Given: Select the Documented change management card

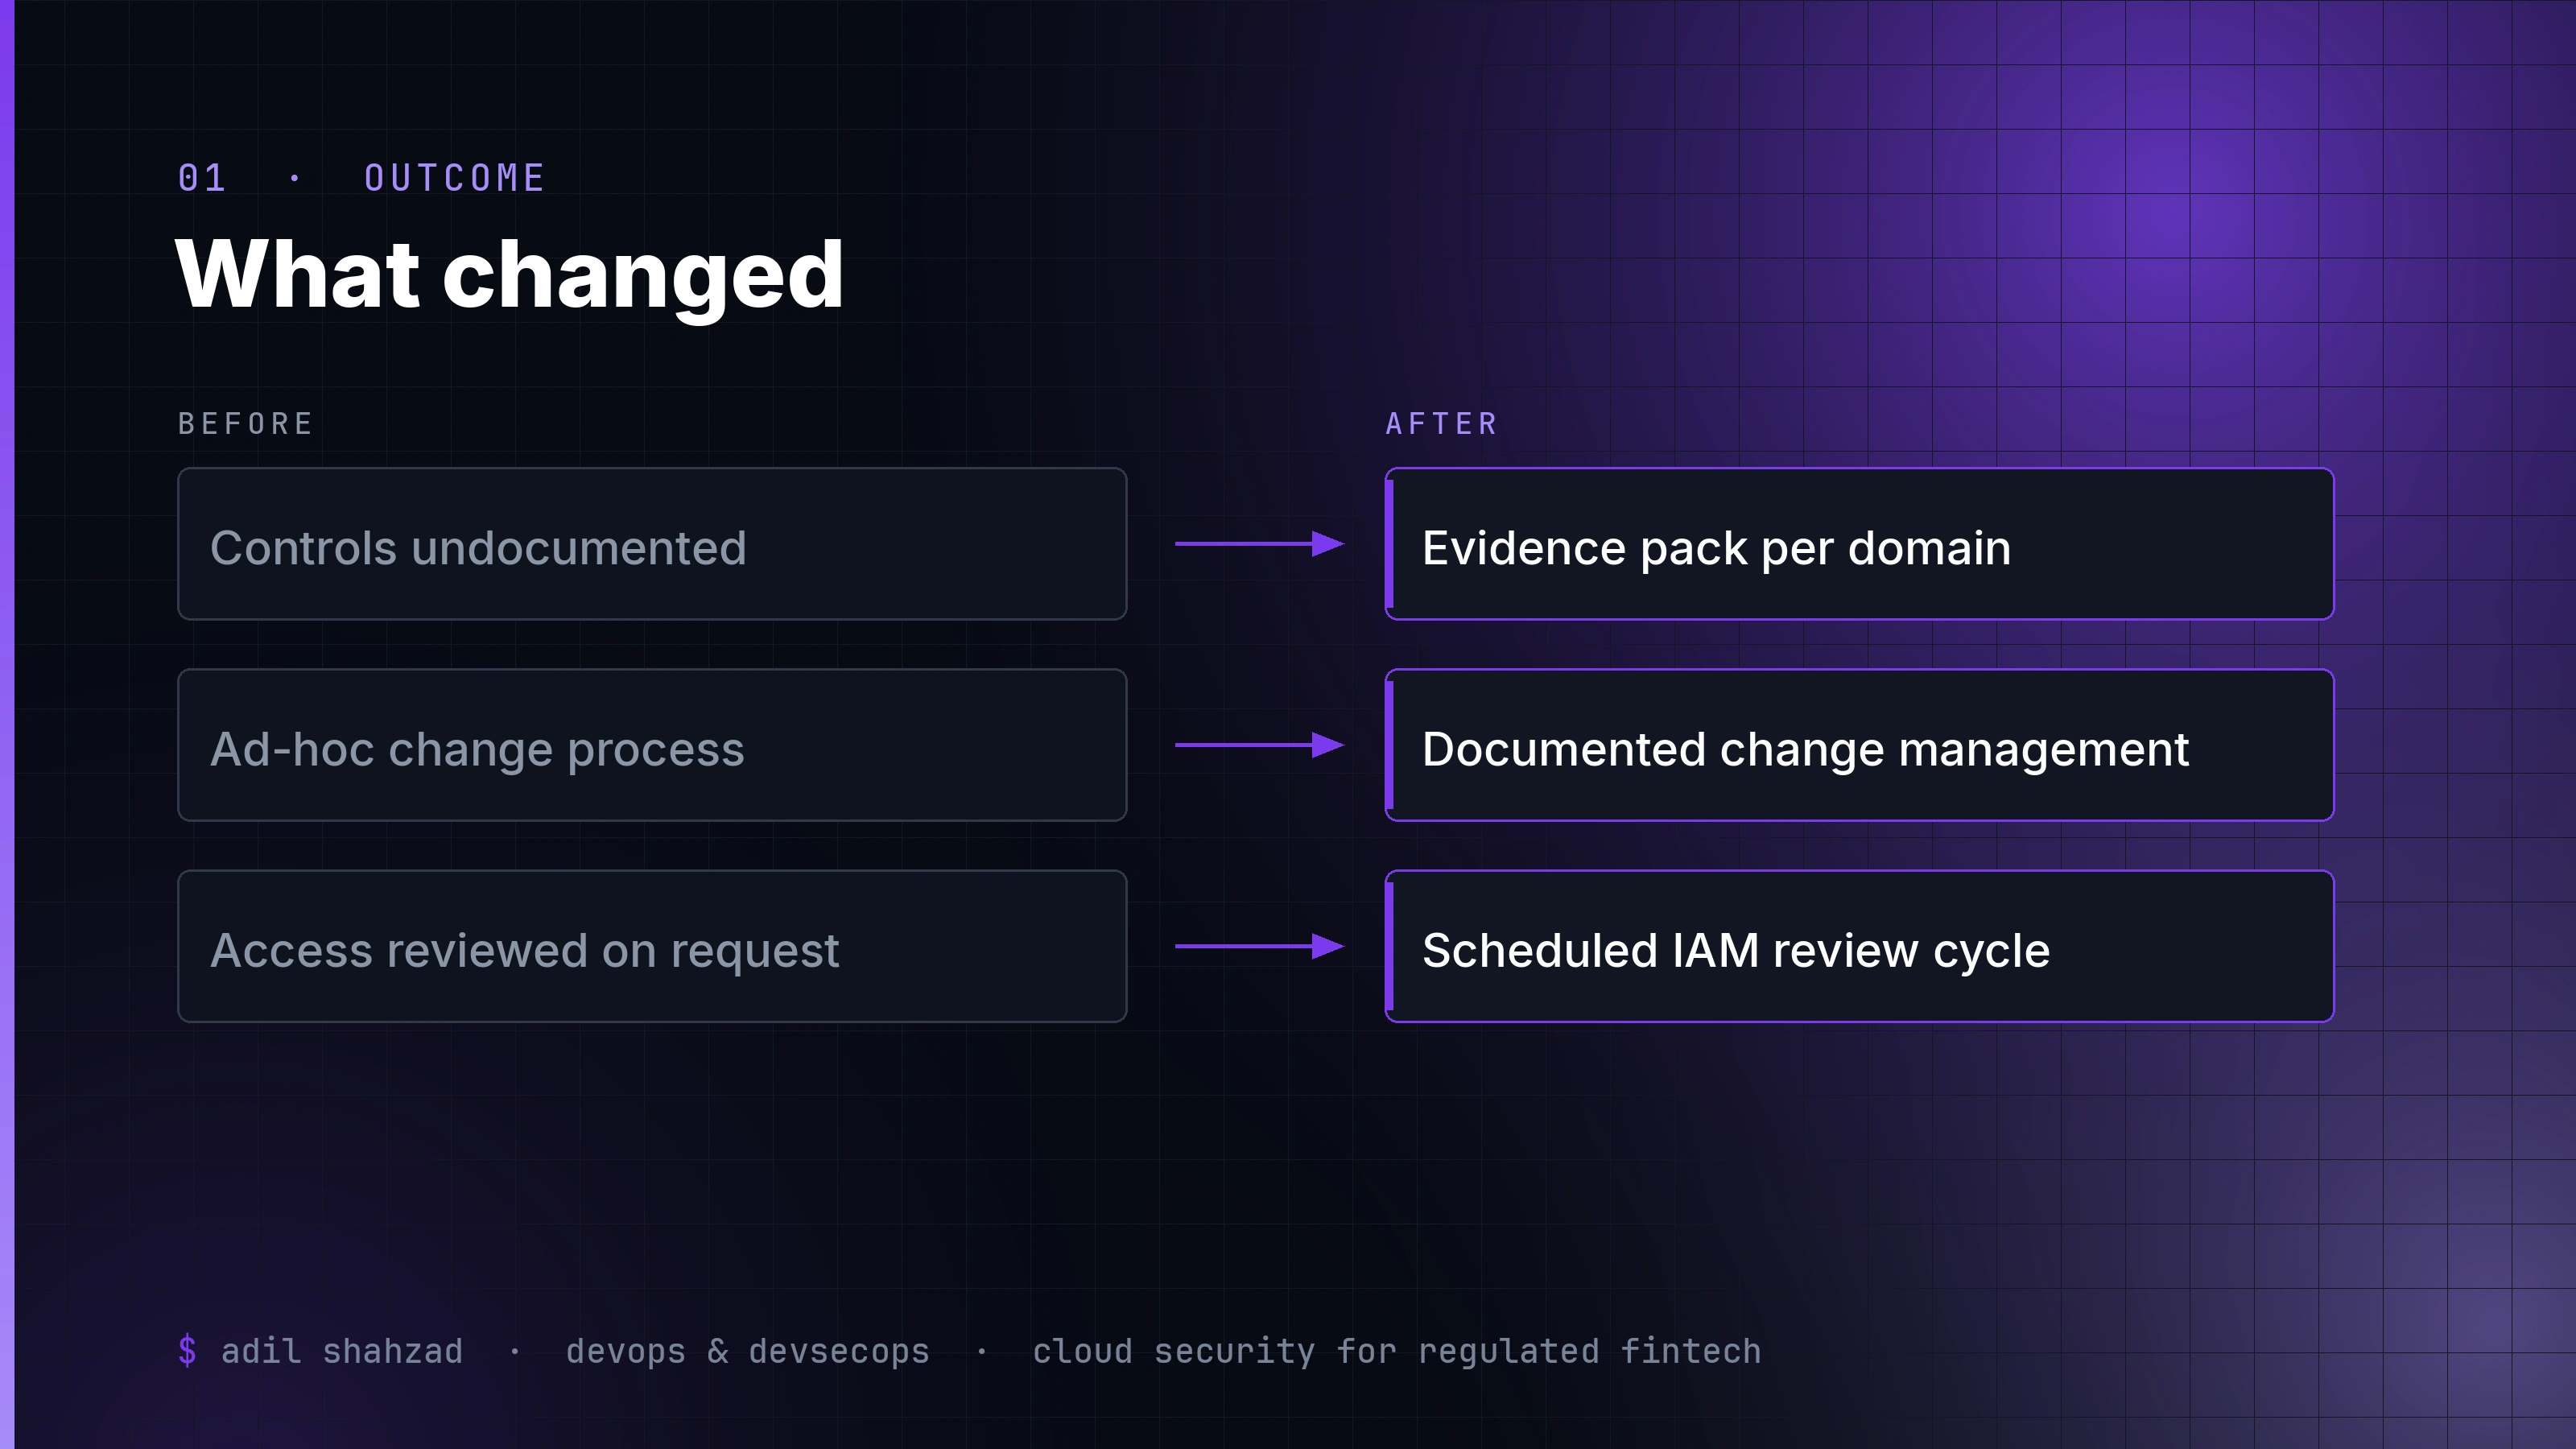Looking at the screenshot, I should click(1859, 745).
